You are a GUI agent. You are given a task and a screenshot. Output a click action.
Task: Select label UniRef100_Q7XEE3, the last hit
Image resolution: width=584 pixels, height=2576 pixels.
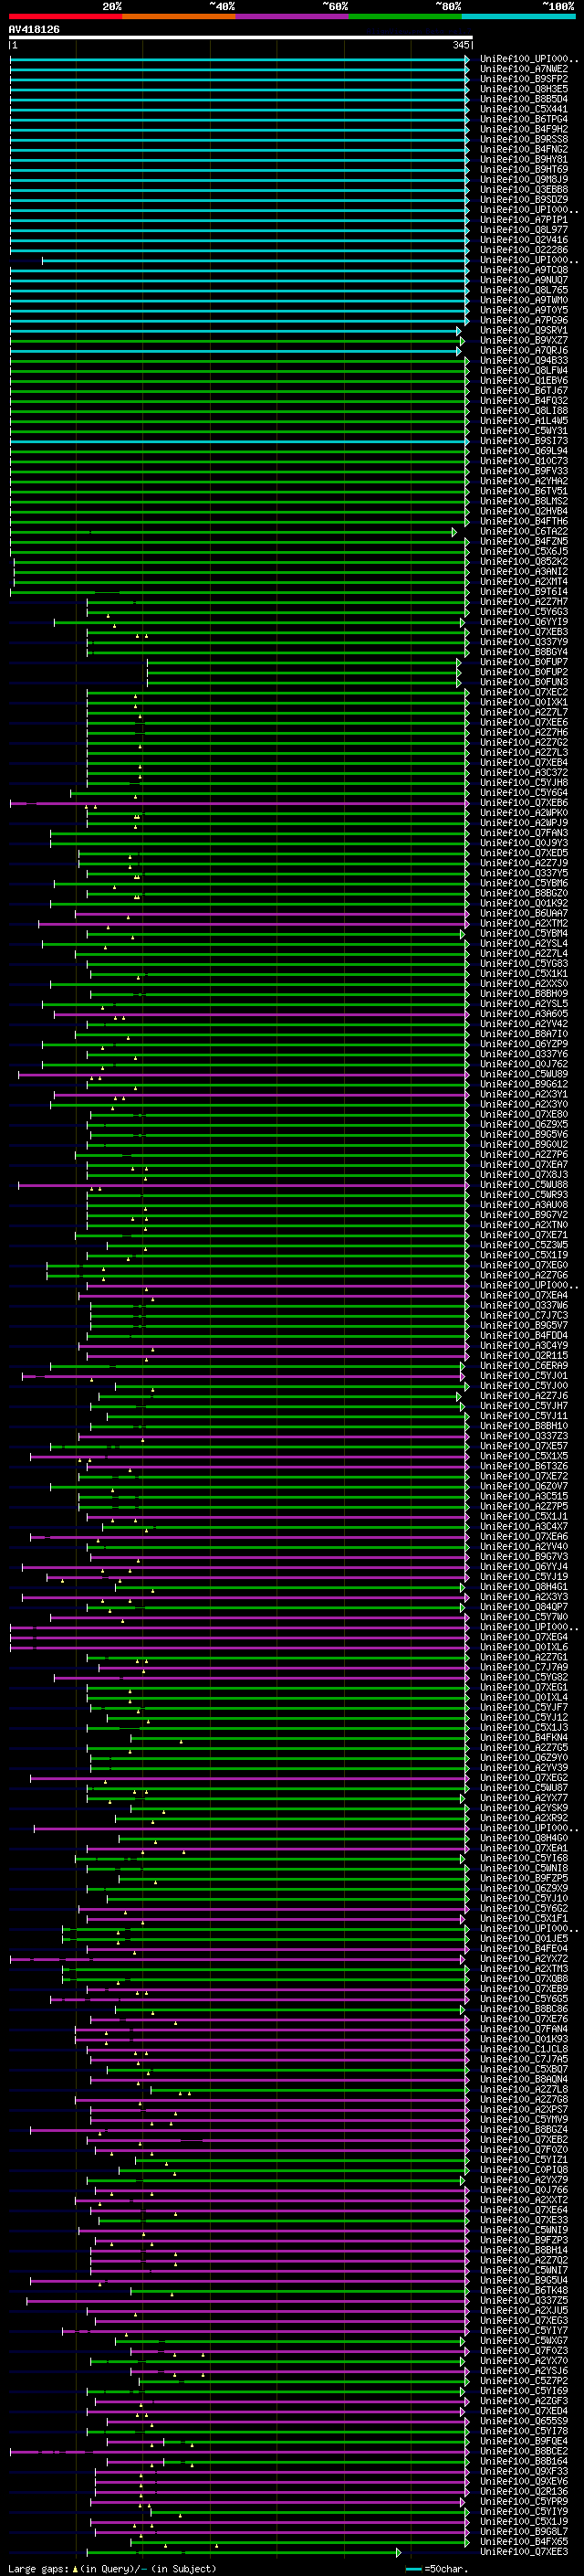(524, 2551)
